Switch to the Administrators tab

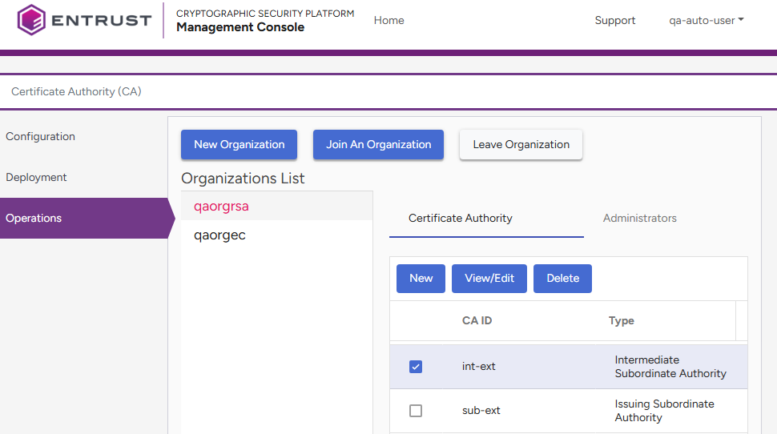639,219
